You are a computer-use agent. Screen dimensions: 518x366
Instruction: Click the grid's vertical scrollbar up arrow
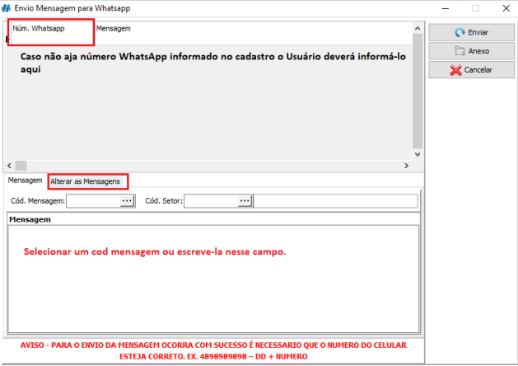point(418,28)
